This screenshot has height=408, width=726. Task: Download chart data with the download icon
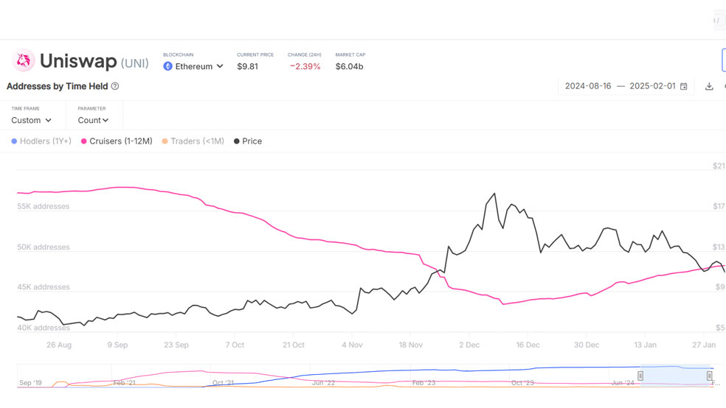[709, 86]
